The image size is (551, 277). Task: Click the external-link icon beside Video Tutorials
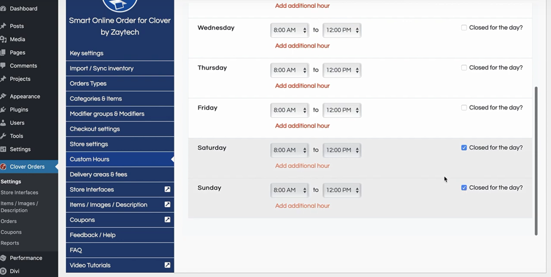tap(167, 265)
